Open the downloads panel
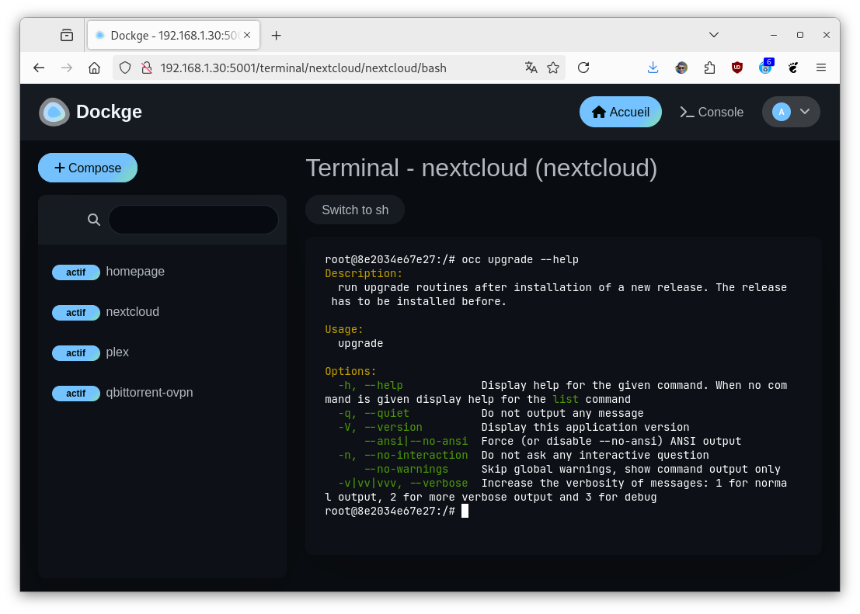This screenshot has height=614, width=860. pyautogui.click(x=653, y=68)
